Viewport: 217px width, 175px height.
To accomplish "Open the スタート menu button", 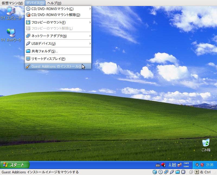I will [x=15, y=165].
